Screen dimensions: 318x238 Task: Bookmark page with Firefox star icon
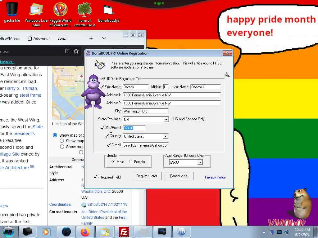[76, 51]
